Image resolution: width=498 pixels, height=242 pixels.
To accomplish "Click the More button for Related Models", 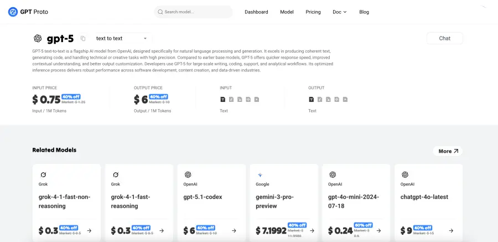I will pyautogui.click(x=448, y=151).
